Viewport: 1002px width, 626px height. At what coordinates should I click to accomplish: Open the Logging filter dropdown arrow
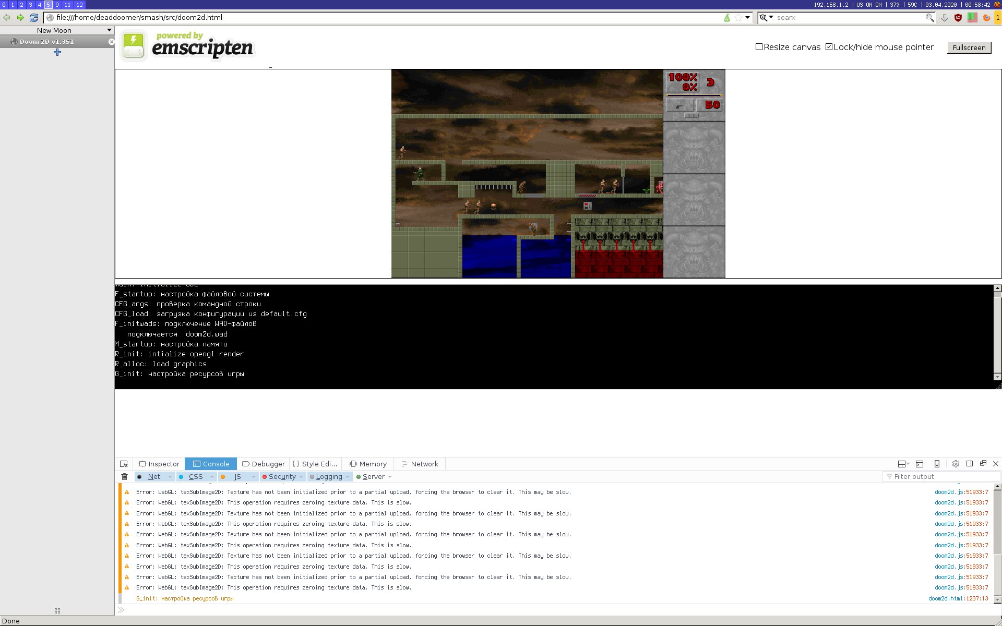pos(348,477)
